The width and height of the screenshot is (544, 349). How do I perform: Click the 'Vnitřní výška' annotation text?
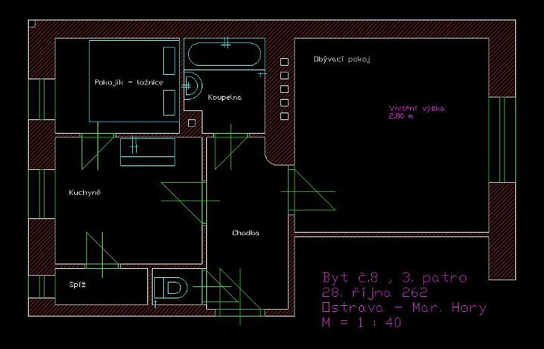[x=416, y=109]
